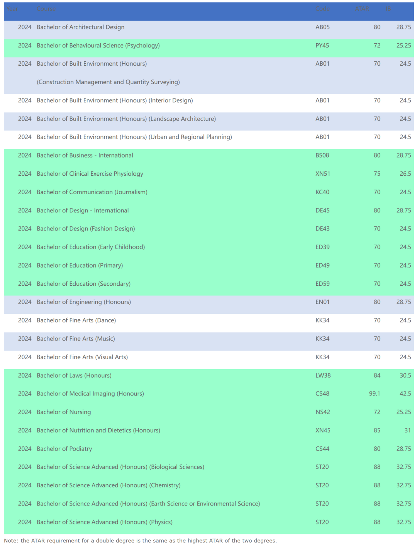The height and width of the screenshot is (551, 417).
Task: Click code XN51
Action: [x=323, y=174]
